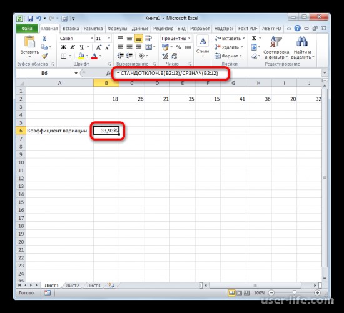Switch to the Вид tab

pos(181,29)
